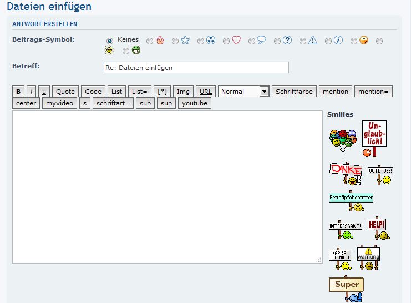Insert the Super sign smiley
The image size is (411, 303).
pyautogui.click(x=346, y=289)
